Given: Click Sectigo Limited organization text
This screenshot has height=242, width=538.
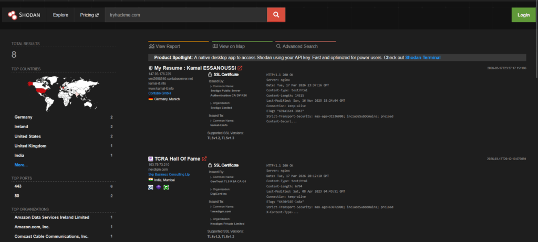Looking at the screenshot, I should (x=221, y=108).
